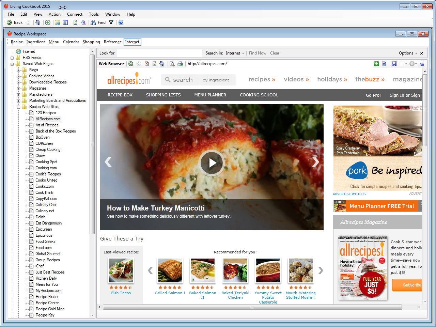Select Epicurious in the tree
This screenshot has height=327, width=436.
click(44, 236)
